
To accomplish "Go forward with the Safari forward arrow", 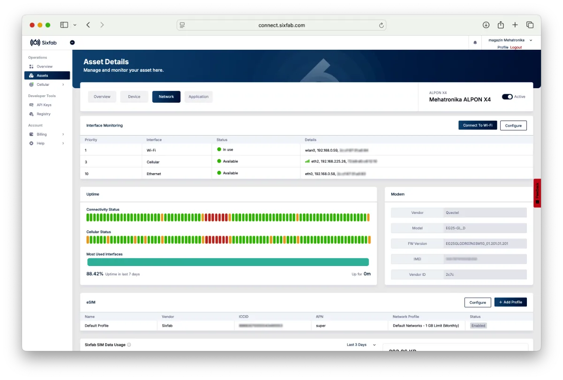I will pyautogui.click(x=102, y=25).
